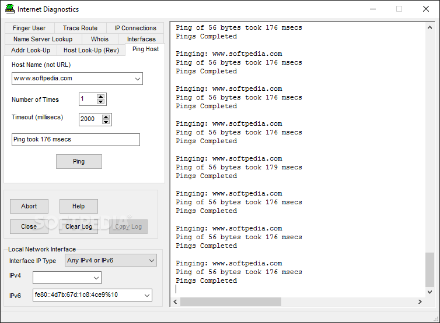
Task: Click the Internet Diagnostics title bar icon
Action: click(10, 9)
